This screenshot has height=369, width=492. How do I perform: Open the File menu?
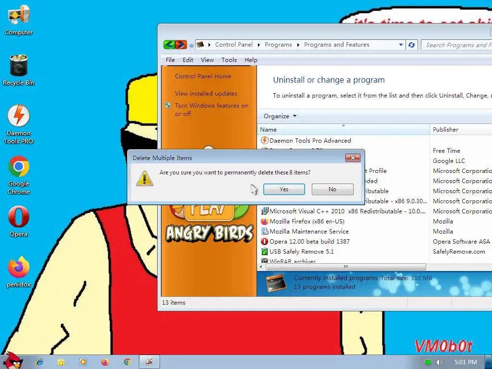[170, 60]
